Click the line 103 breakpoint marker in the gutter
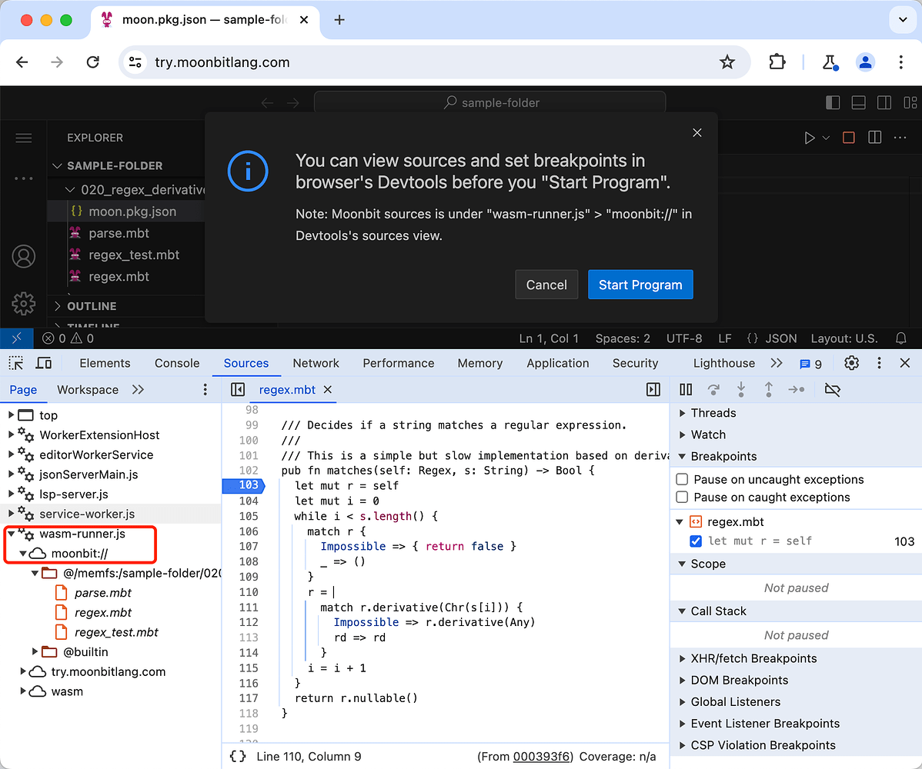Screen dimensions: 922x769 (x=242, y=485)
